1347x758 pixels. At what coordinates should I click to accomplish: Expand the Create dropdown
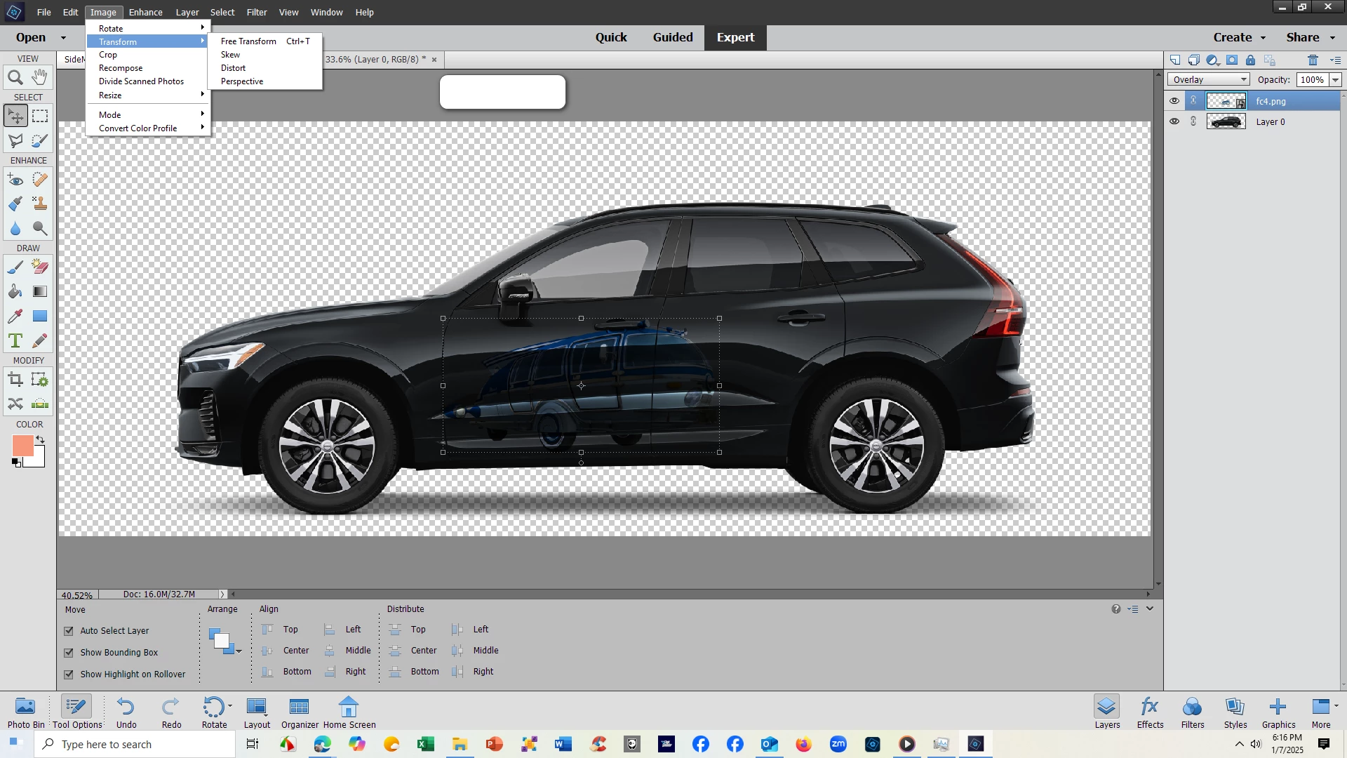(1240, 38)
